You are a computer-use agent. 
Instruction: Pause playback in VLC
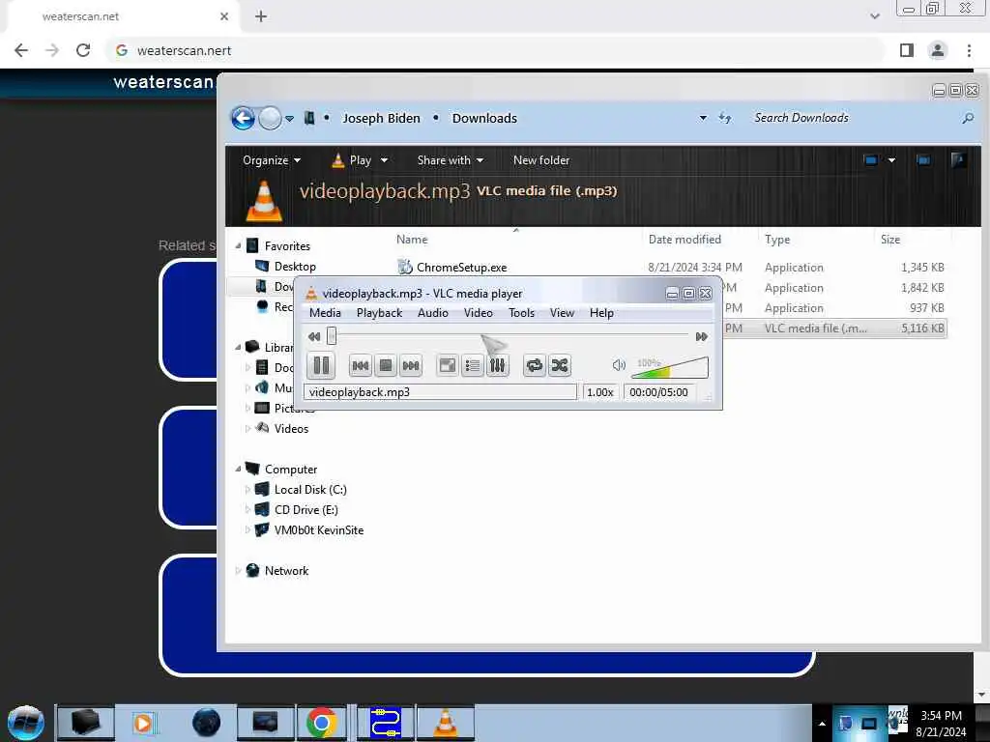pyautogui.click(x=321, y=365)
